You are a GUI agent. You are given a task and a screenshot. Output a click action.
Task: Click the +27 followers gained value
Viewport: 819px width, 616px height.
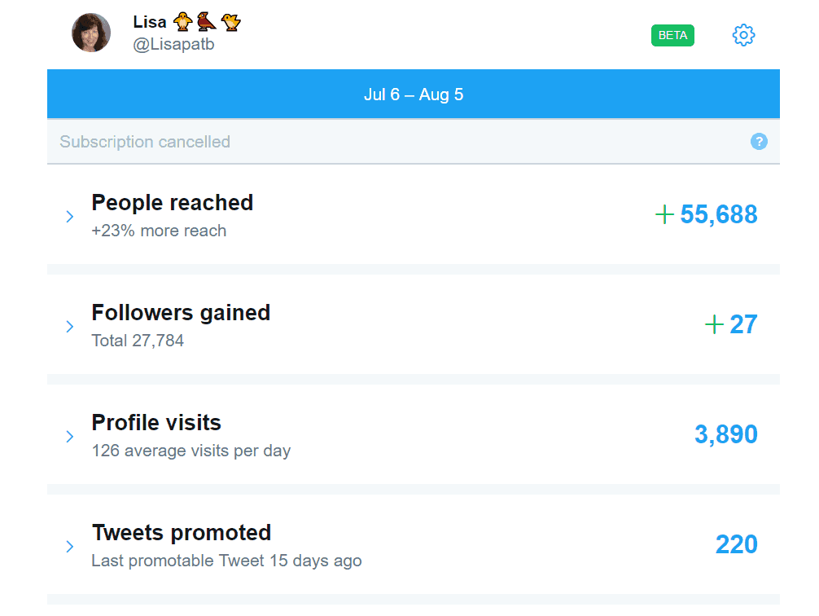[x=731, y=324]
